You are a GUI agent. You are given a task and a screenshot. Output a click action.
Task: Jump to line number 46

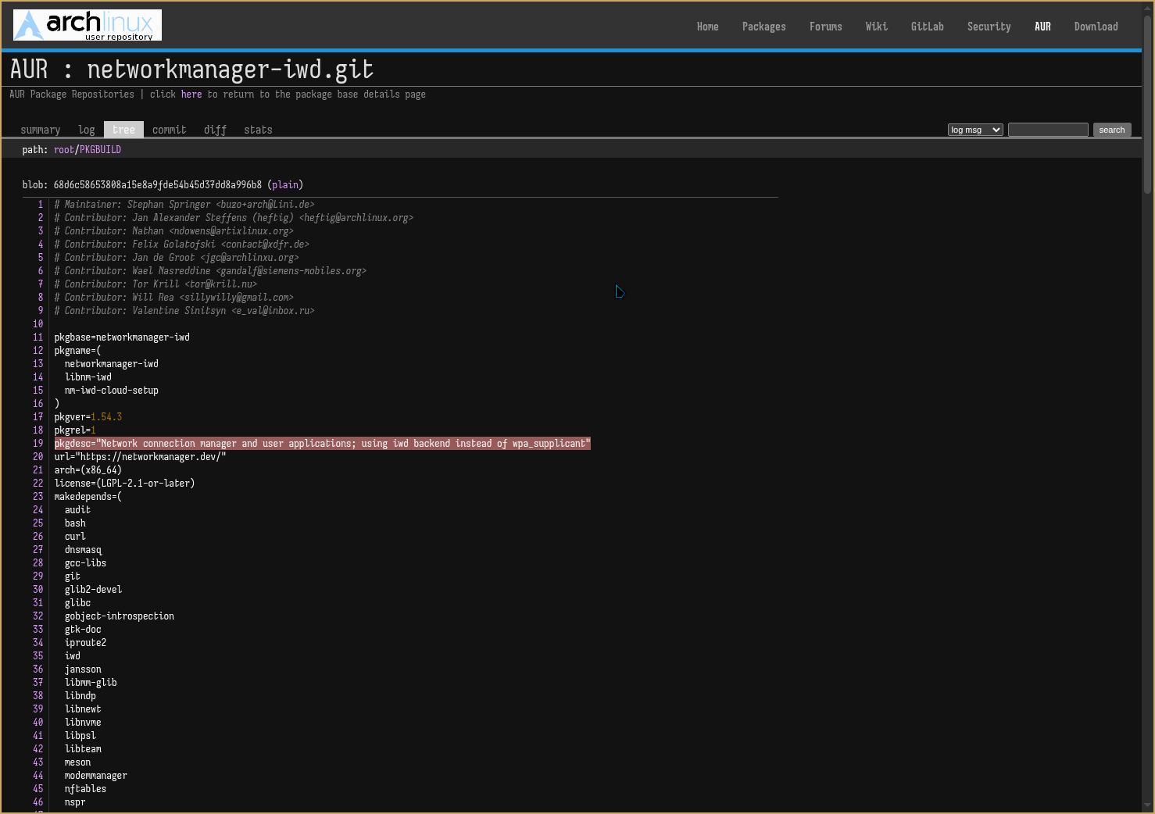click(x=38, y=802)
